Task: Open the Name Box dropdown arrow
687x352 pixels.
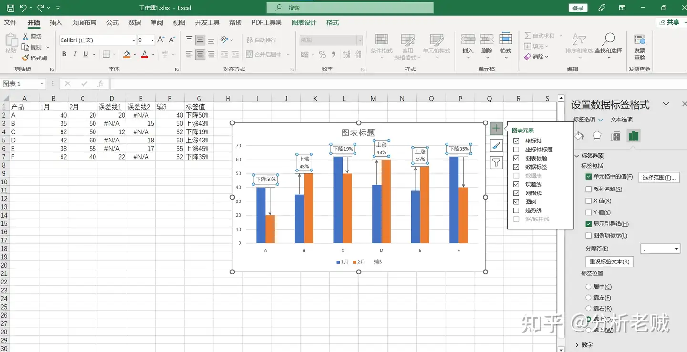Action: tap(42, 84)
